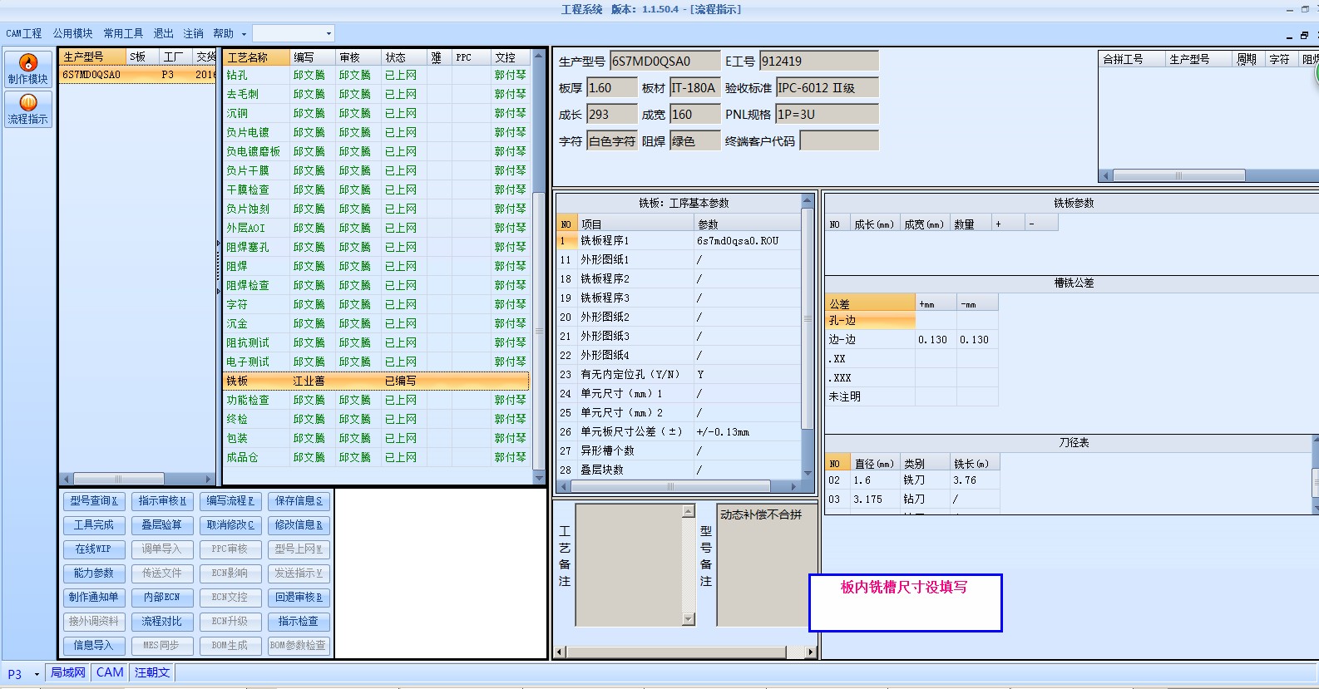This screenshot has width=1319, height=689.
Task: Select the 沉铜 process row
Action: (377, 113)
